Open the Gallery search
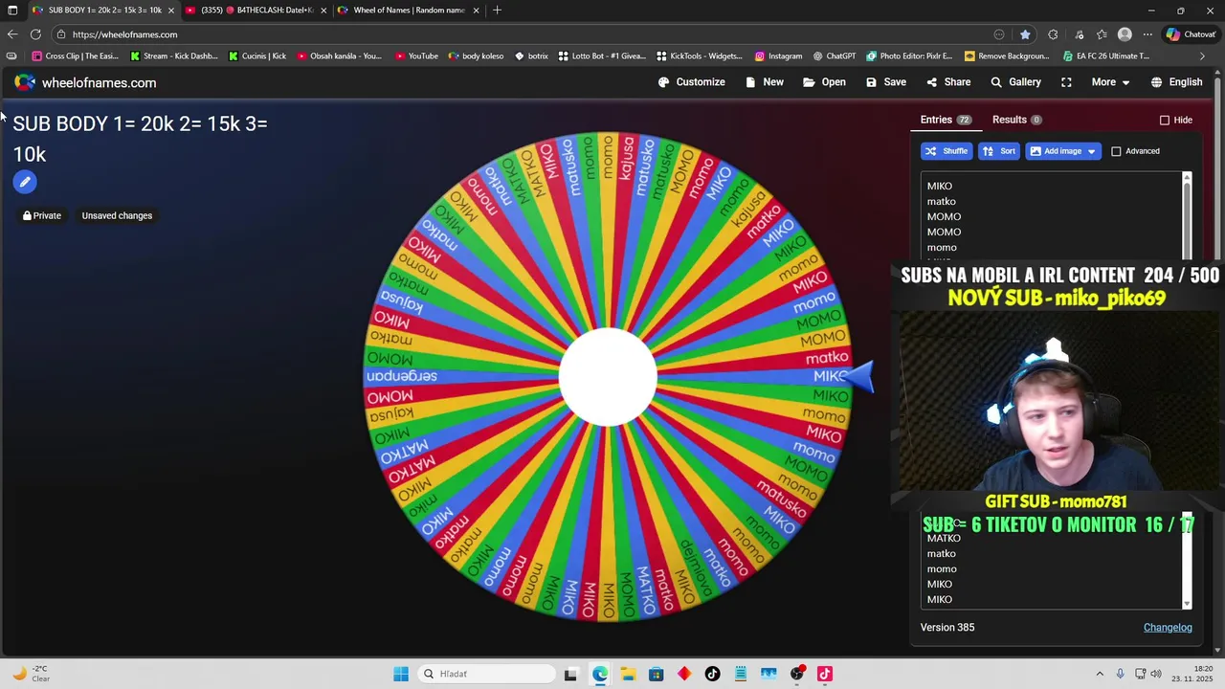 click(x=1015, y=82)
